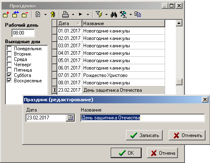Click the OK button in Праздники window
210x163 pixels.
click(126, 153)
